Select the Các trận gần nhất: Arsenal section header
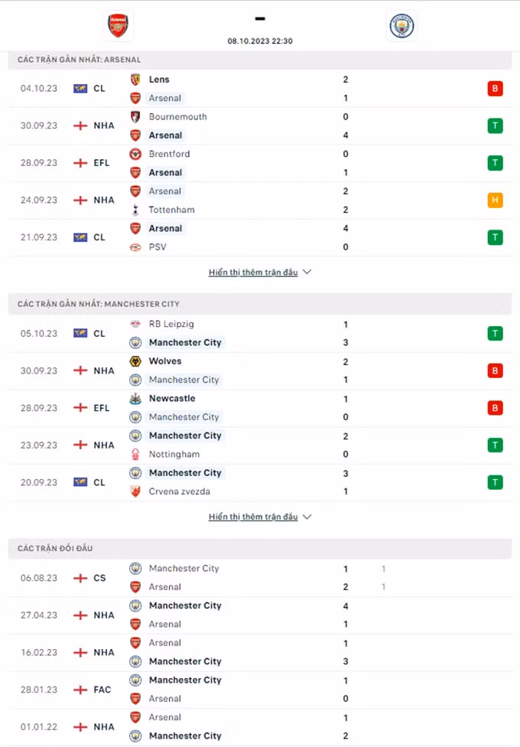 coord(260,60)
